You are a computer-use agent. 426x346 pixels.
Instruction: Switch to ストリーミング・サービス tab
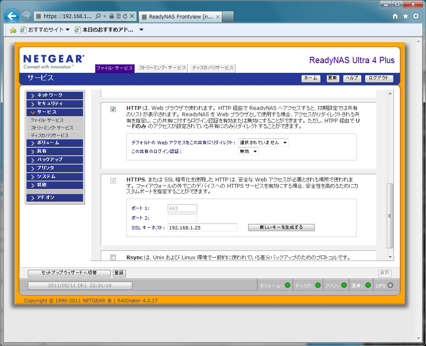click(162, 68)
